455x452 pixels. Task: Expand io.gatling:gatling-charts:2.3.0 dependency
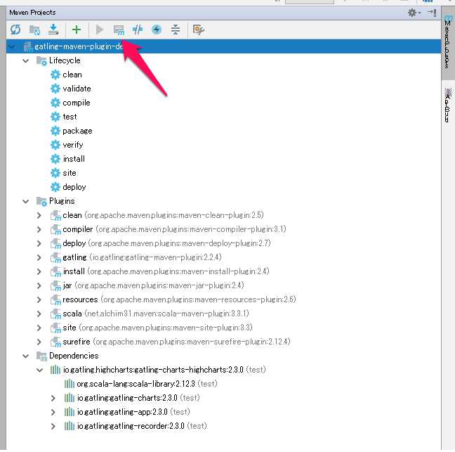(x=53, y=398)
